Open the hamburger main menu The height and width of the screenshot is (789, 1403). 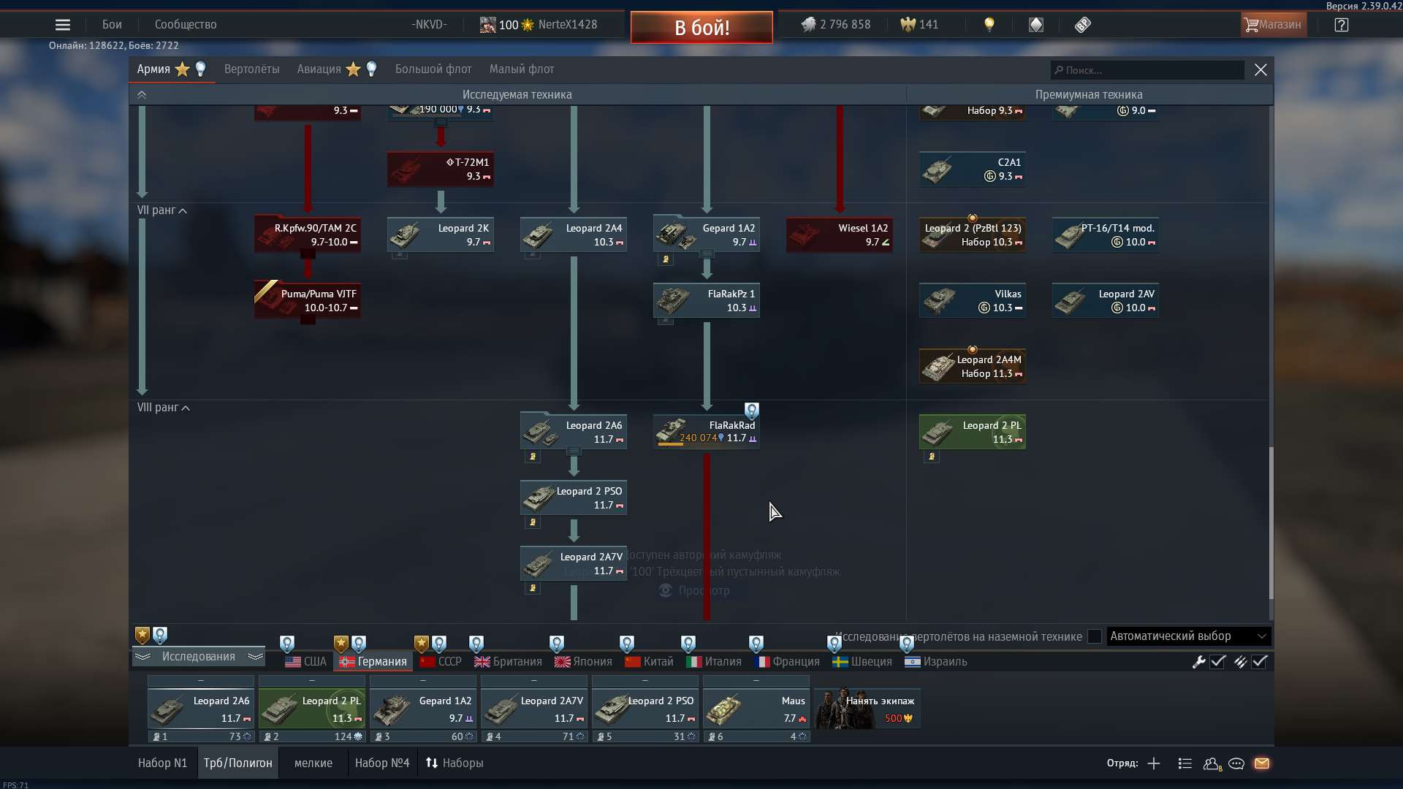click(x=63, y=25)
